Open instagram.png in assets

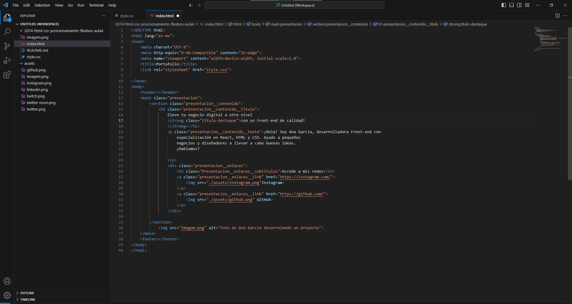(63, 83)
